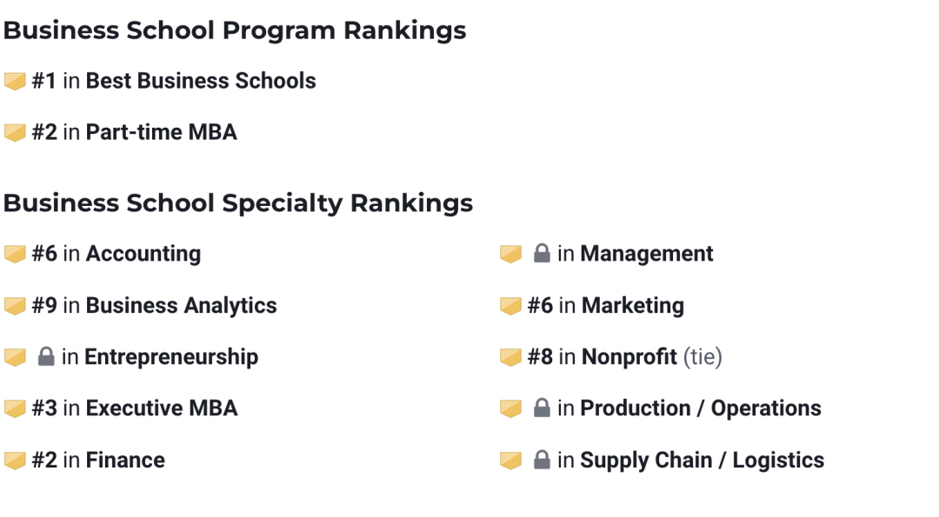The width and height of the screenshot is (939, 517).
Task: Click the badge icon beside Finance ranking
Action: coord(15,461)
